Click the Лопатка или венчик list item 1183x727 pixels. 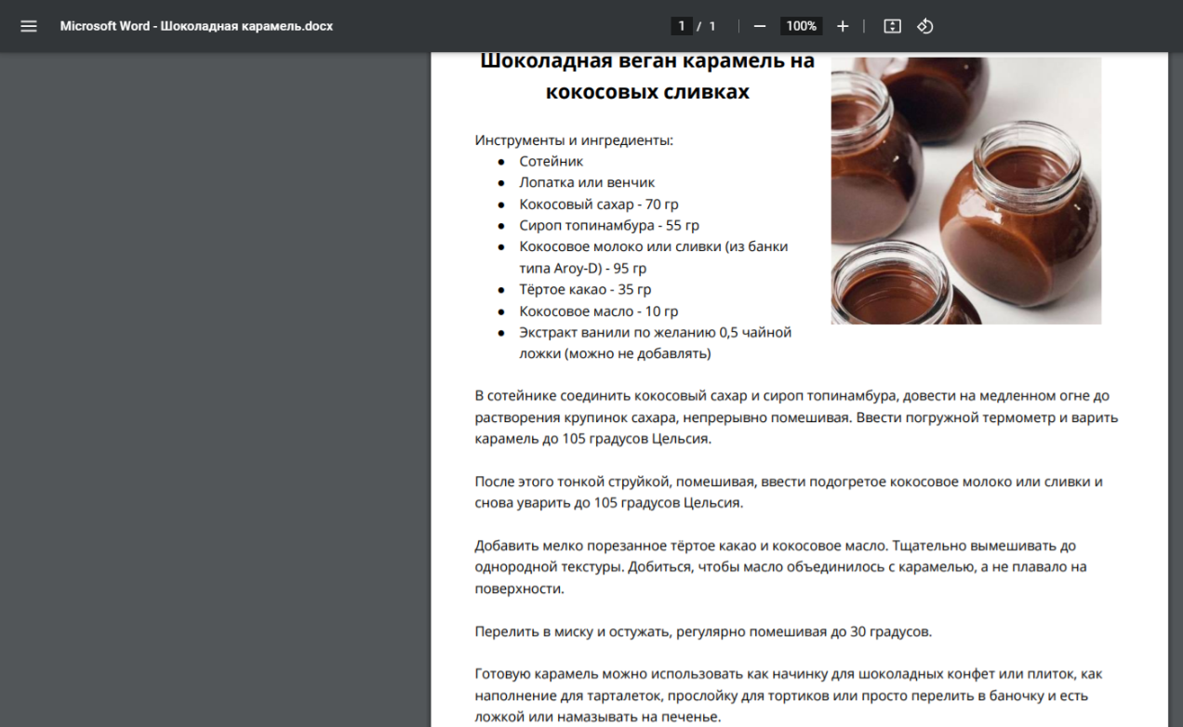pyautogui.click(x=588, y=182)
